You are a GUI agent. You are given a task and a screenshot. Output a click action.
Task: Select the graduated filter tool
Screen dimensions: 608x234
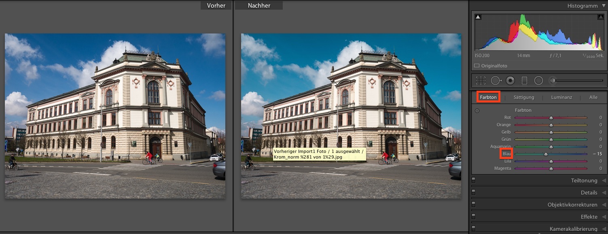point(525,81)
